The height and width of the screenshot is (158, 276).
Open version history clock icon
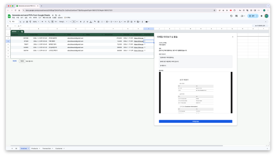(231, 16)
